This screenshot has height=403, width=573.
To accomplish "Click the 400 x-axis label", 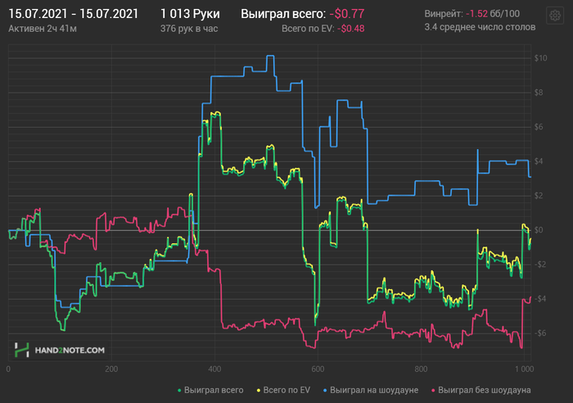I will 214,369.
